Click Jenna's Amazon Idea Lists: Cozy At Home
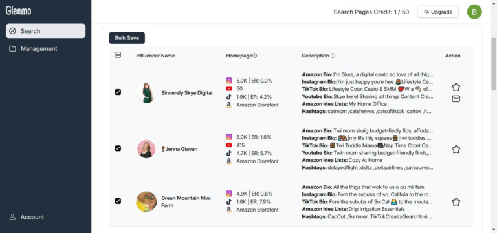 (x=342, y=160)
